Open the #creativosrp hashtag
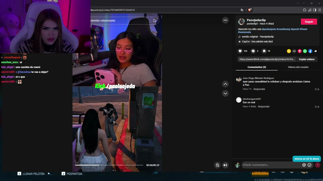The width and height of the screenshot is (323, 181). pyautogui.click(x=283, y=29)
